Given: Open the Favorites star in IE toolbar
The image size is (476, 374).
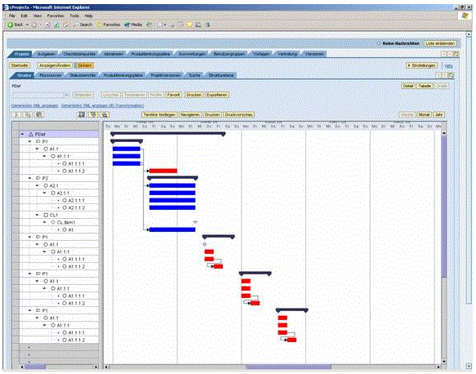Looking at the screenshot, I should (x=100, y=24).
